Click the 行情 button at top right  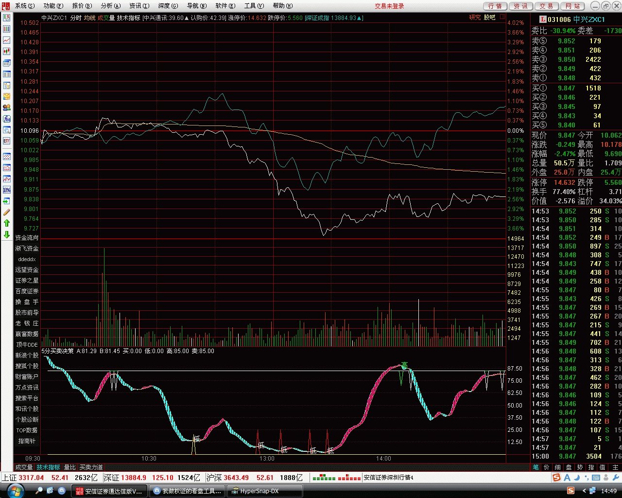click(x=496, y=6)
